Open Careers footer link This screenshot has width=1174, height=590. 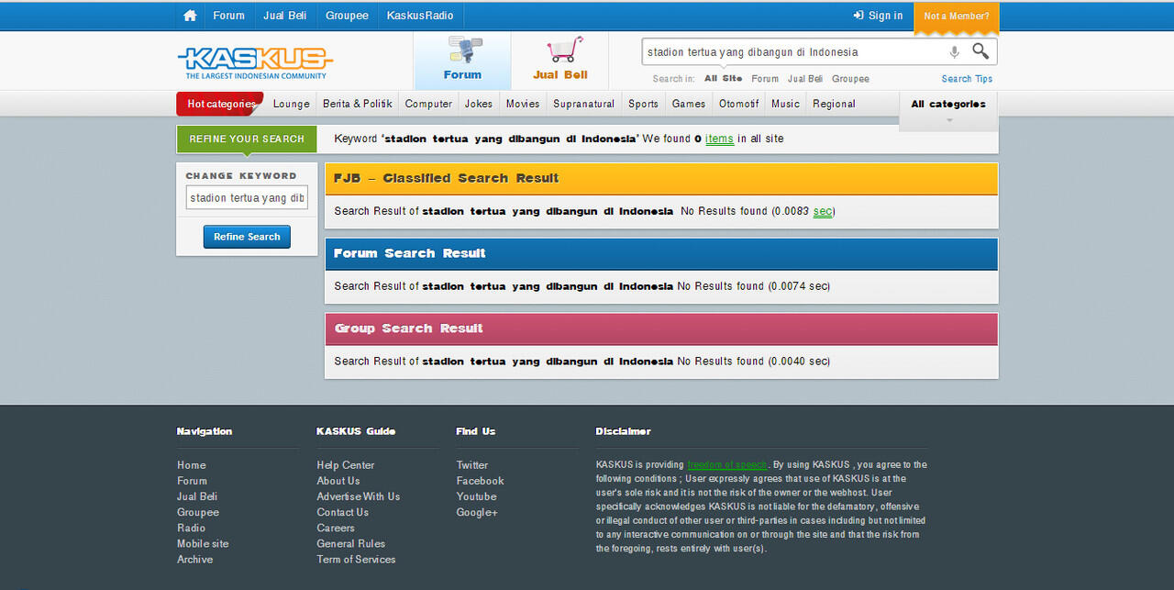point(336,528)
